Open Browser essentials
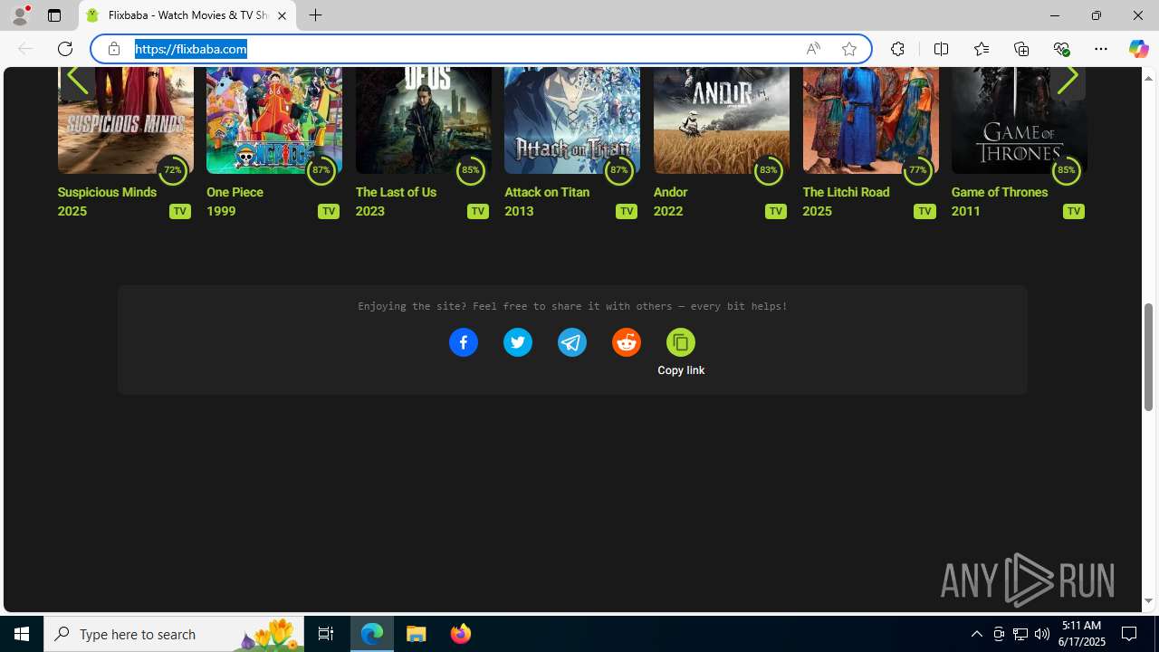Screen dimensions: 1159x652 (1061, 49)
